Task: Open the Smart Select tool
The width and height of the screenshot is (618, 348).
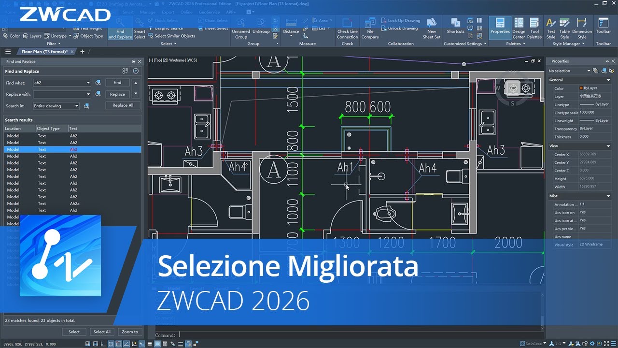Action: click(x=140, y=29)
